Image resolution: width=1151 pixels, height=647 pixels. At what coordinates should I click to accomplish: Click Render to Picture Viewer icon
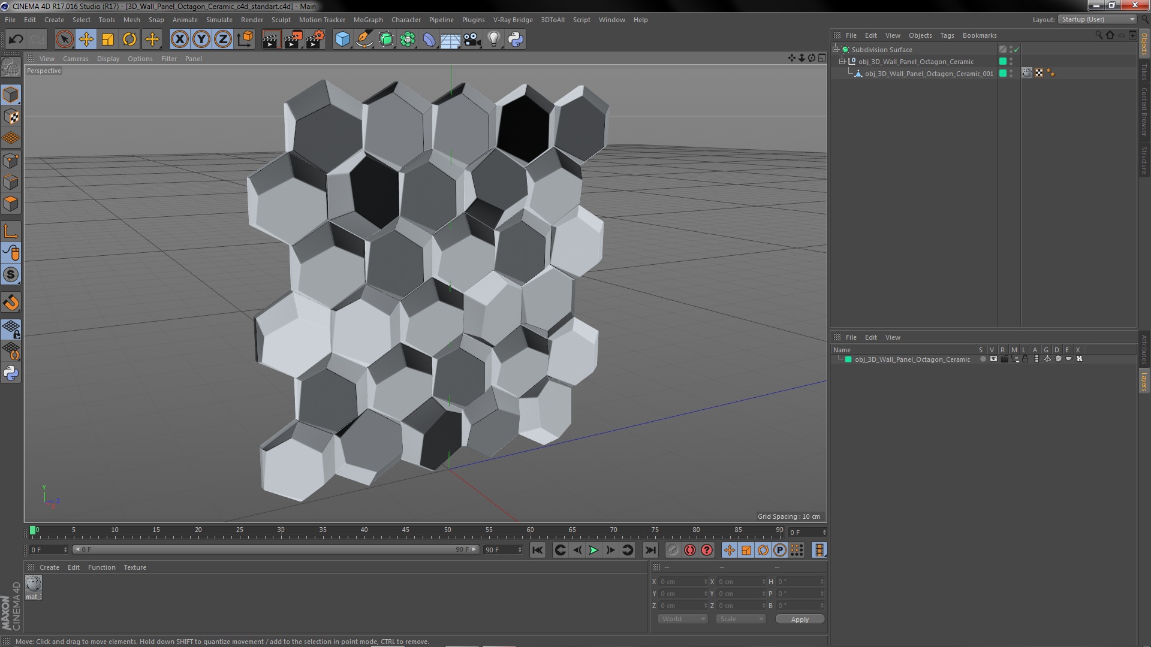(293, 40)
